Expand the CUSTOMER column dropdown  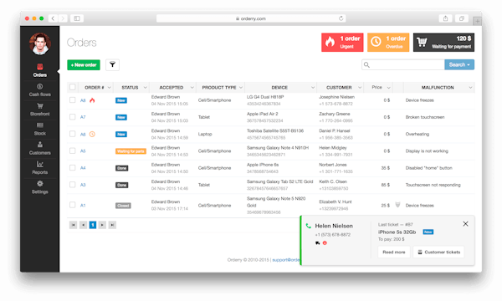pos(360,87)
